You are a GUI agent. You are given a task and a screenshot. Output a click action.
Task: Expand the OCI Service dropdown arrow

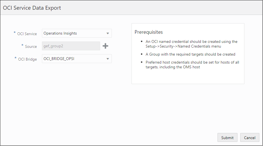coord(108,33)
